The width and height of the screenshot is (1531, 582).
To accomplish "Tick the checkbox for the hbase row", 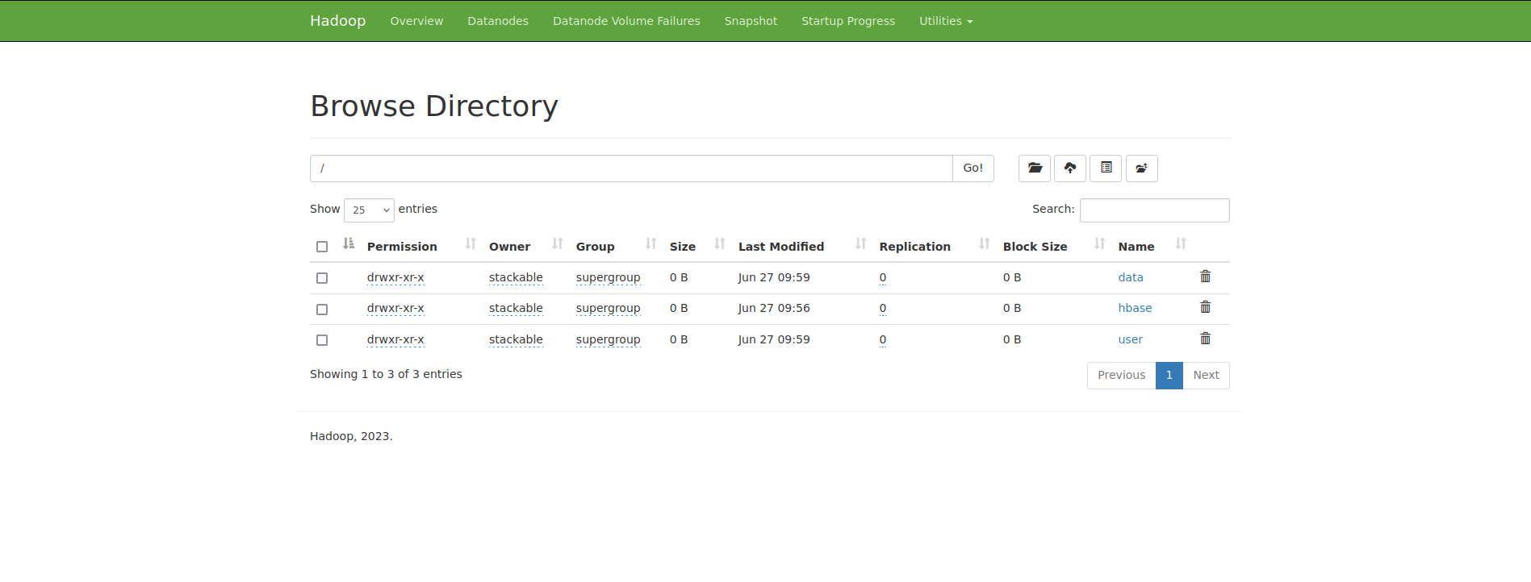I will (322, 310).
